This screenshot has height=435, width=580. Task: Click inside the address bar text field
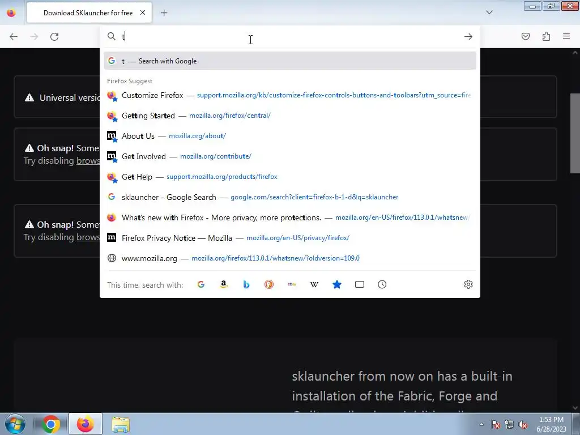291,37
